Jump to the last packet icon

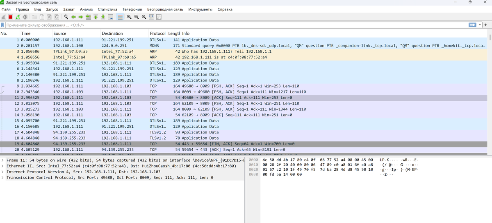point(103,17)
